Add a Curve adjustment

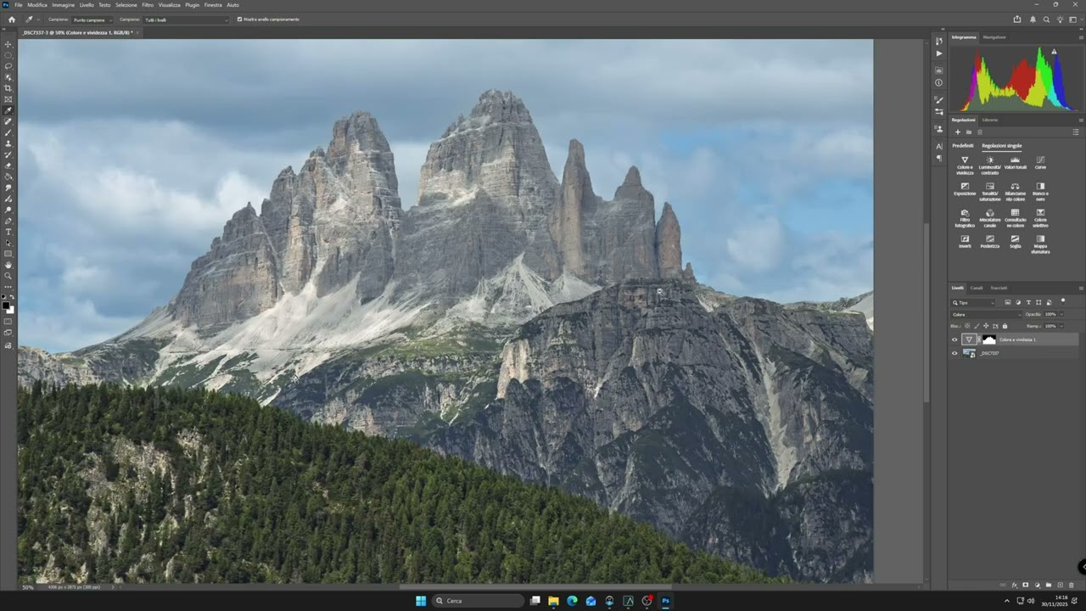[1040, 162]
